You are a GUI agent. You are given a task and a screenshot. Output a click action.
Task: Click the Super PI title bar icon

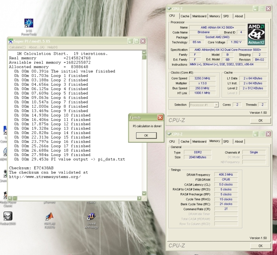tap(11, 41)
